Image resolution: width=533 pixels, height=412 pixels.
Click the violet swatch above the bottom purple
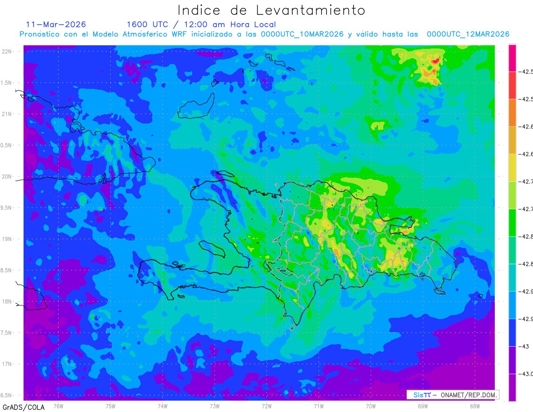(x=512, y=360)
